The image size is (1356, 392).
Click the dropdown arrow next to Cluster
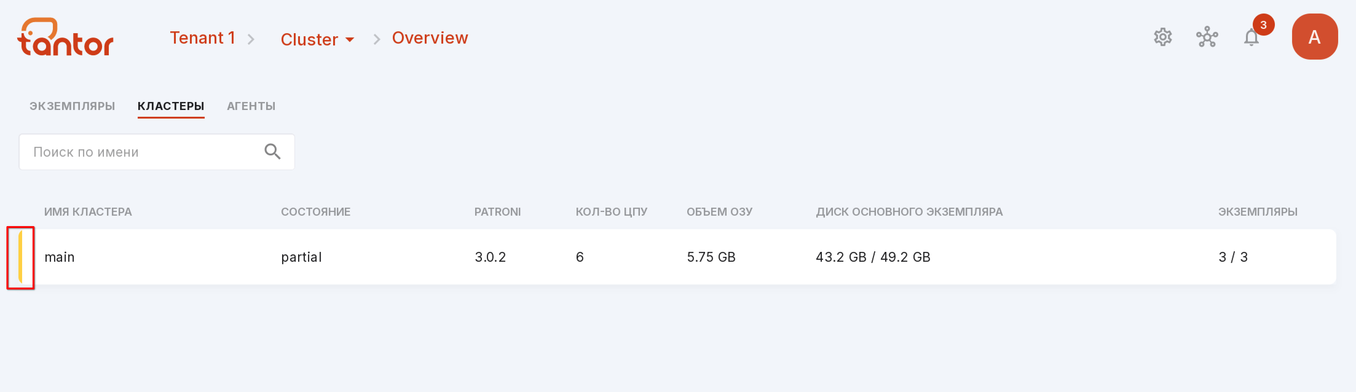pos(349,40)
